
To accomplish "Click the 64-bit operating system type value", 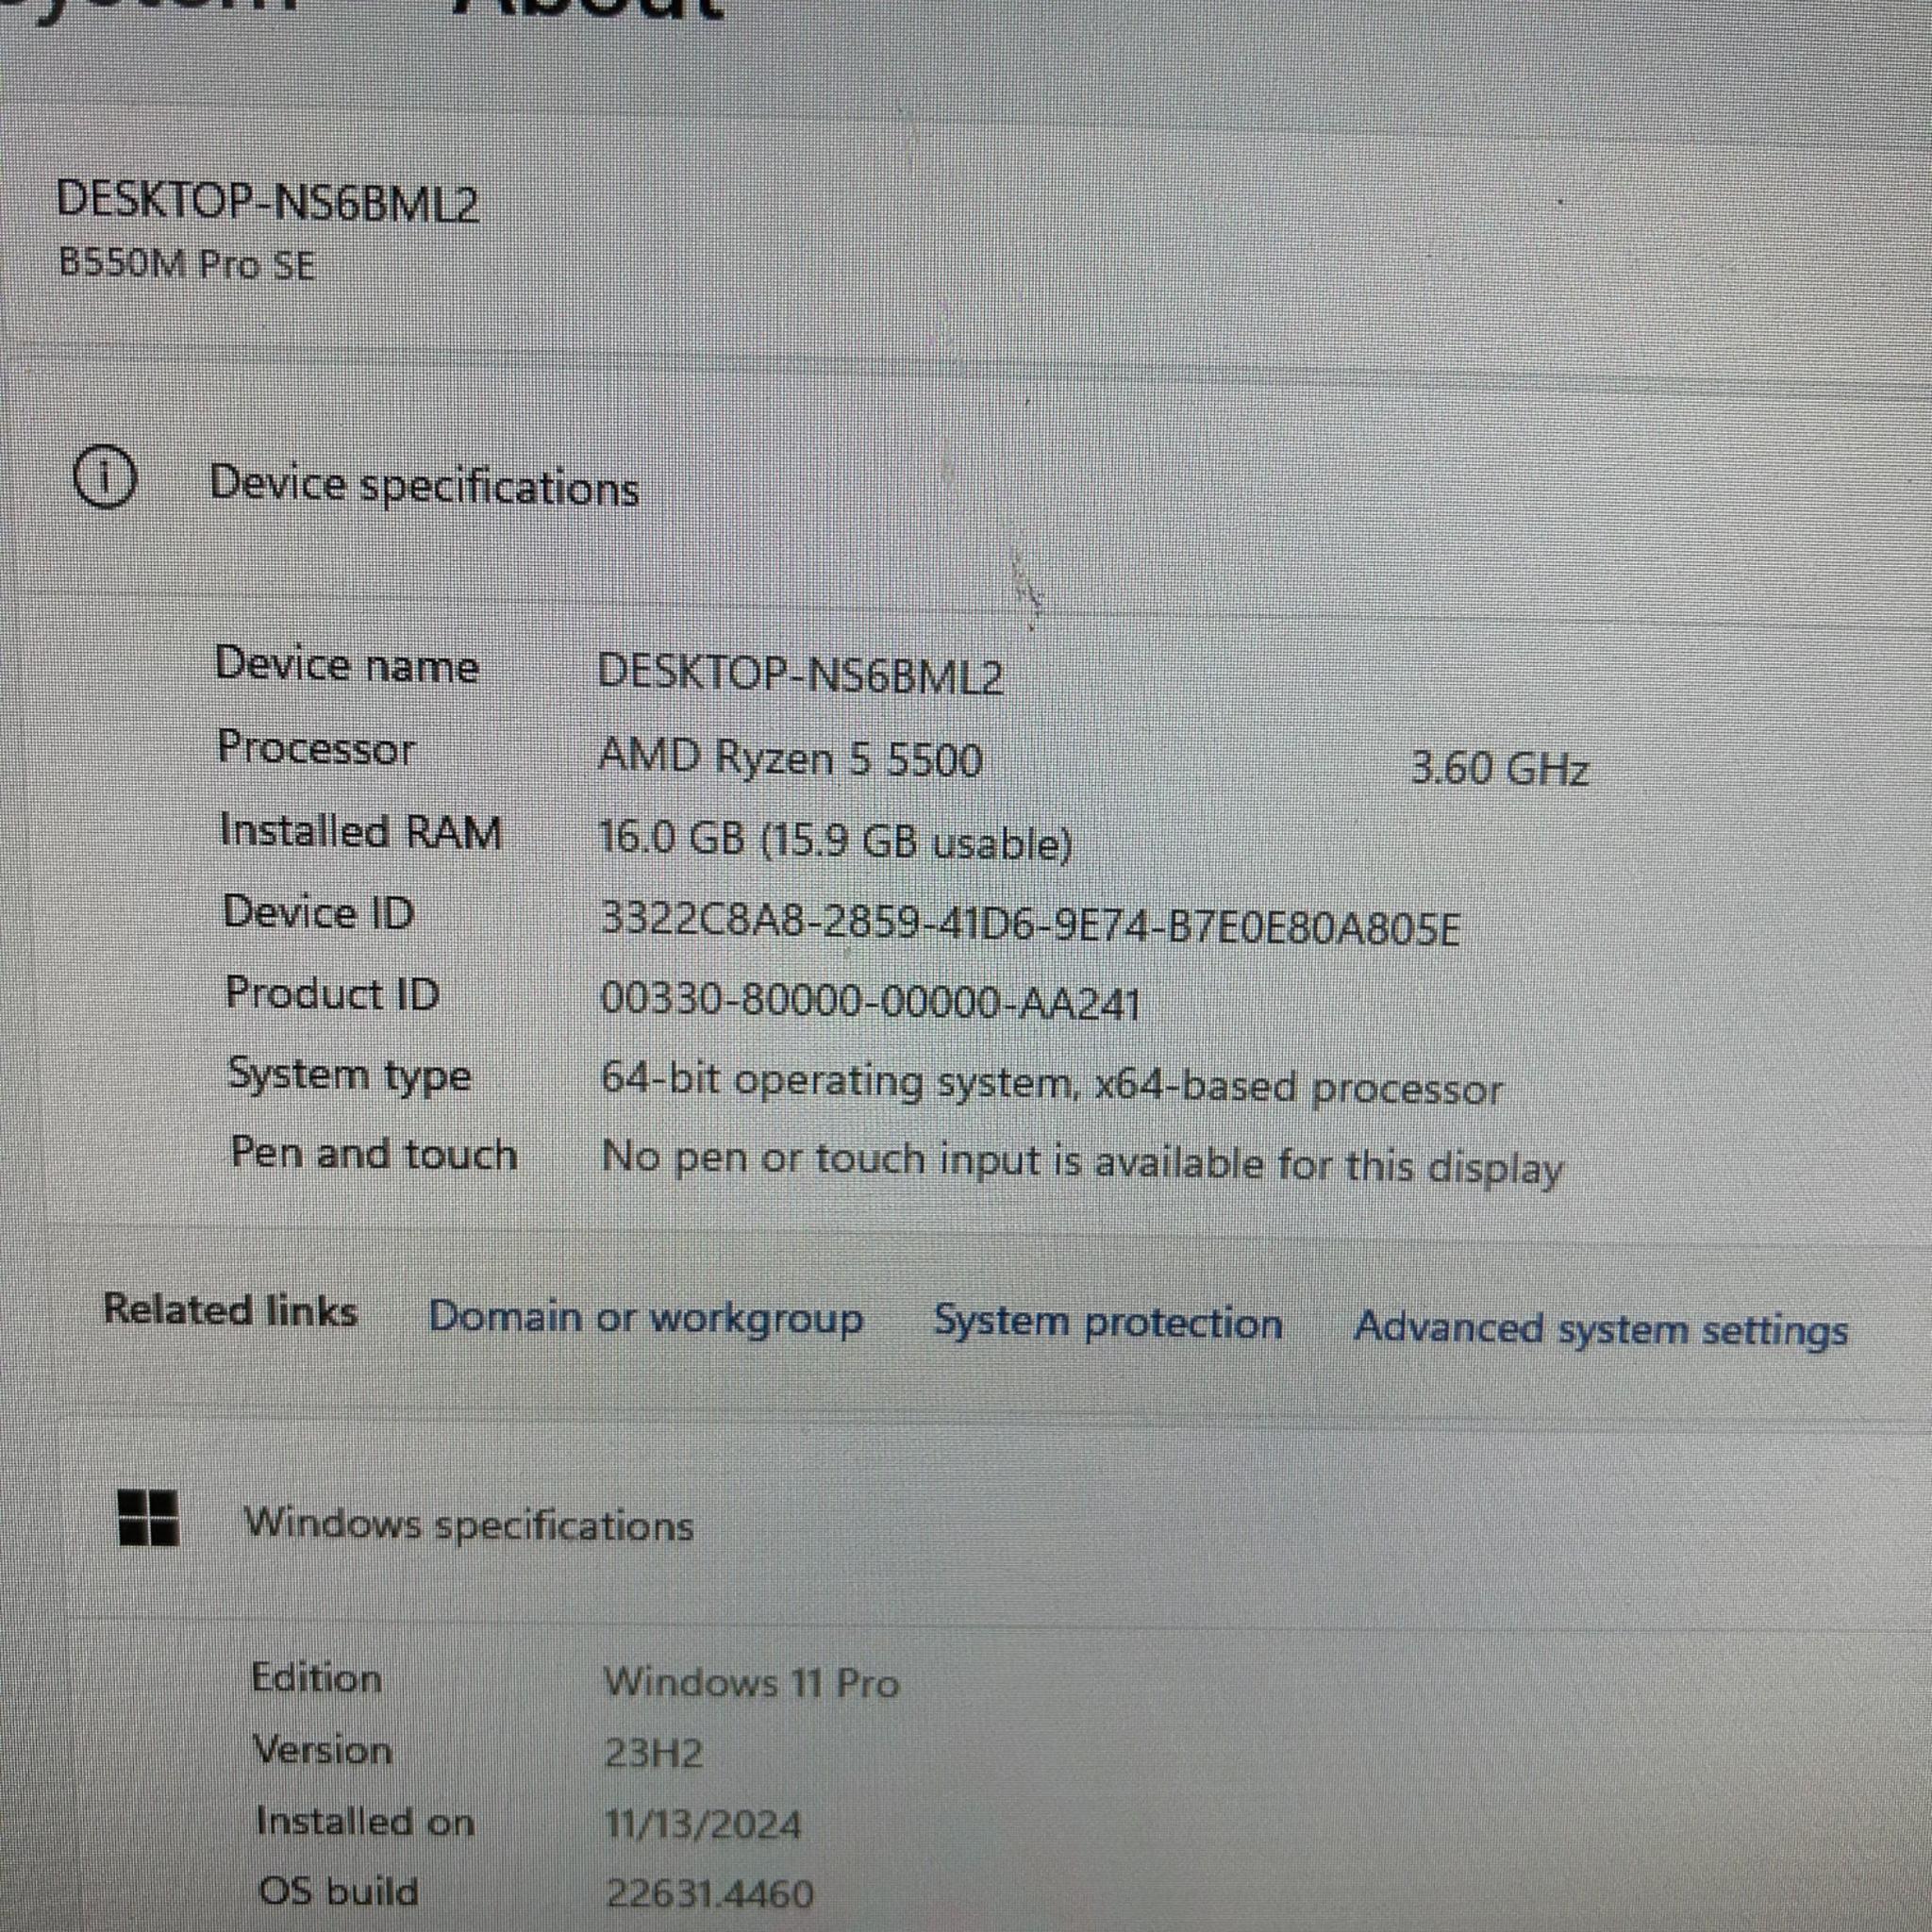I will [1051, 1084].
